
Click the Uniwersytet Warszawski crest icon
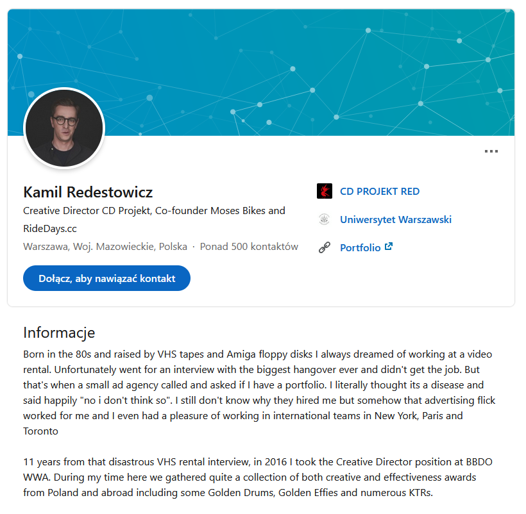click(325, 219)
